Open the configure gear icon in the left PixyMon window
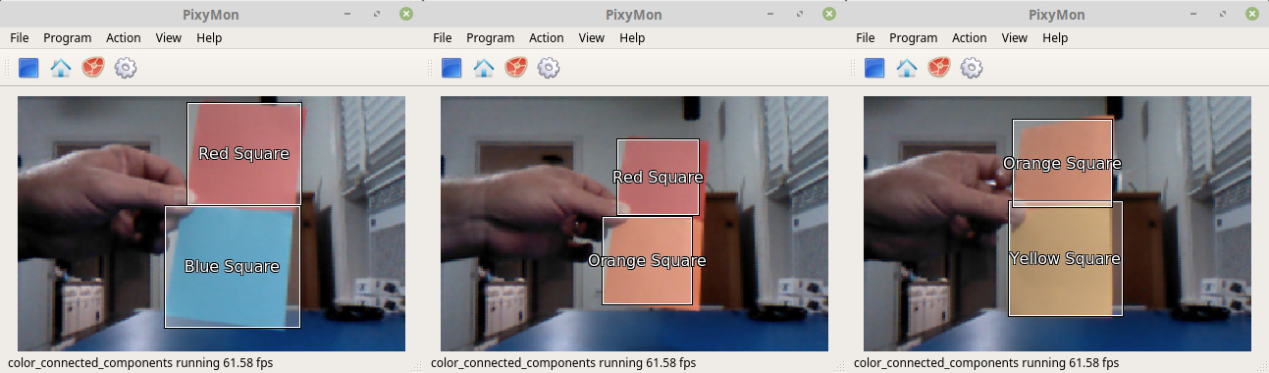This screenshot has width=1269, height=373. [x=126, y=68]
